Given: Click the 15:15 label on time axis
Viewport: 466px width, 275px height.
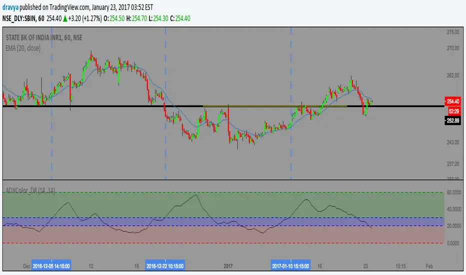Looking at the screenshot, I should [x=400, y=266].
